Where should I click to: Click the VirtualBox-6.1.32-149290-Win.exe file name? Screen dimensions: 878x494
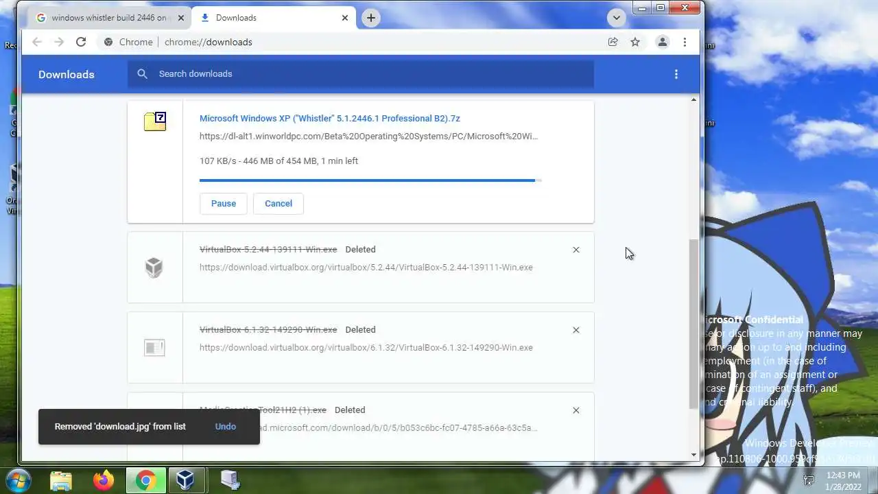268,330
